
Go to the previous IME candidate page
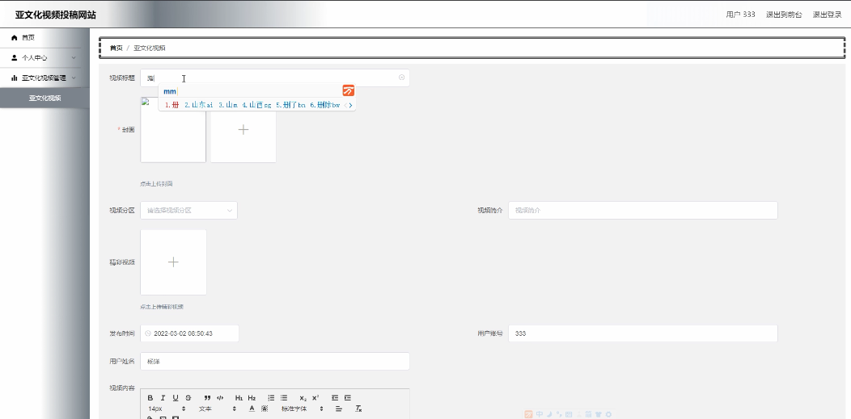click(345, 105)
